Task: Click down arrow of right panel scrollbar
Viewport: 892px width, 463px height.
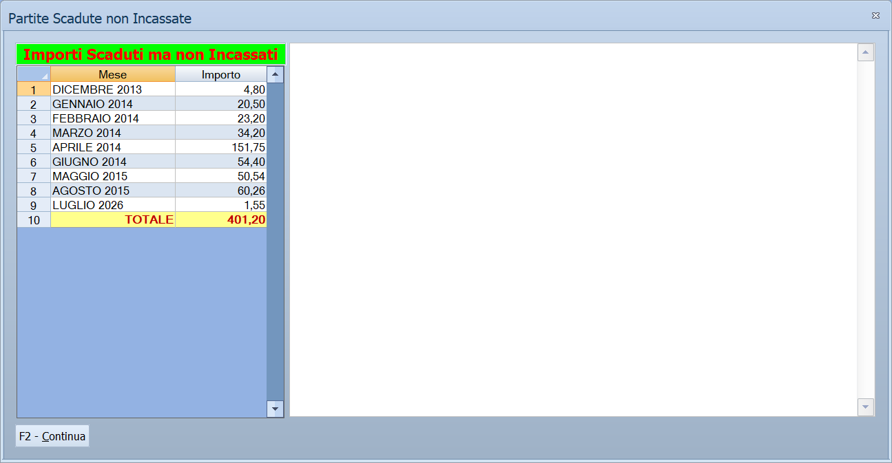Action: click(x=866, y=407)
